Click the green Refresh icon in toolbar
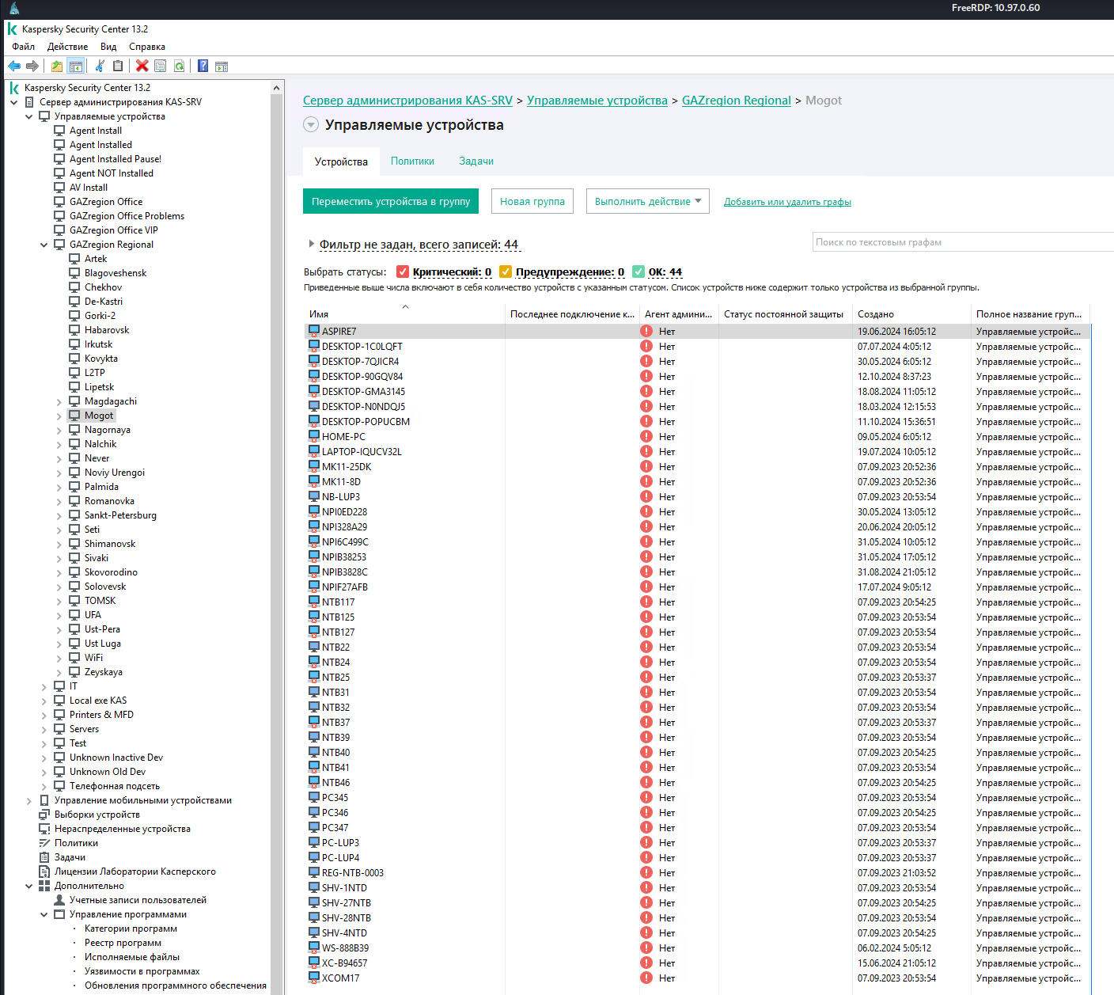 click(x=180, y=66)
